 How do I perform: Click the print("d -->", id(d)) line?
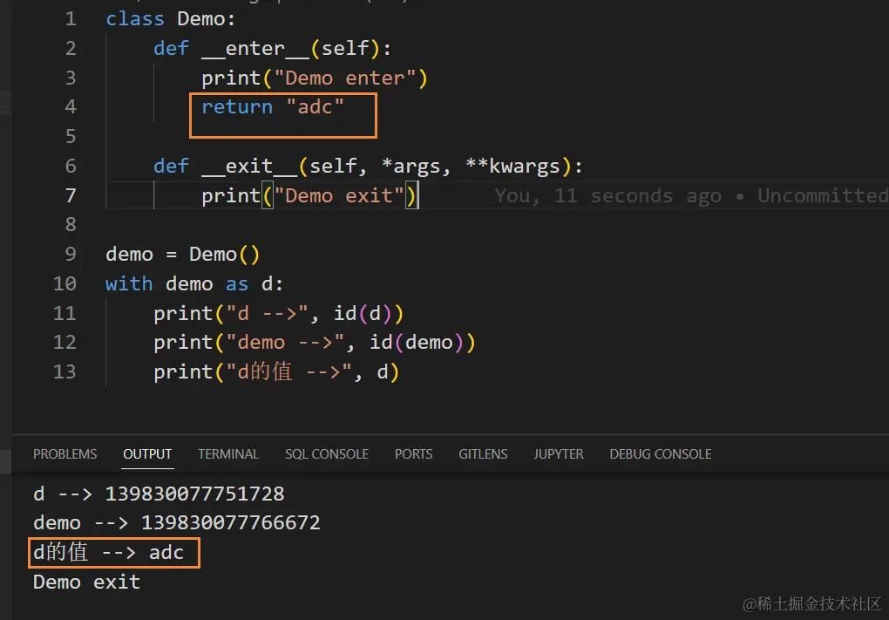tap(278, 313)
